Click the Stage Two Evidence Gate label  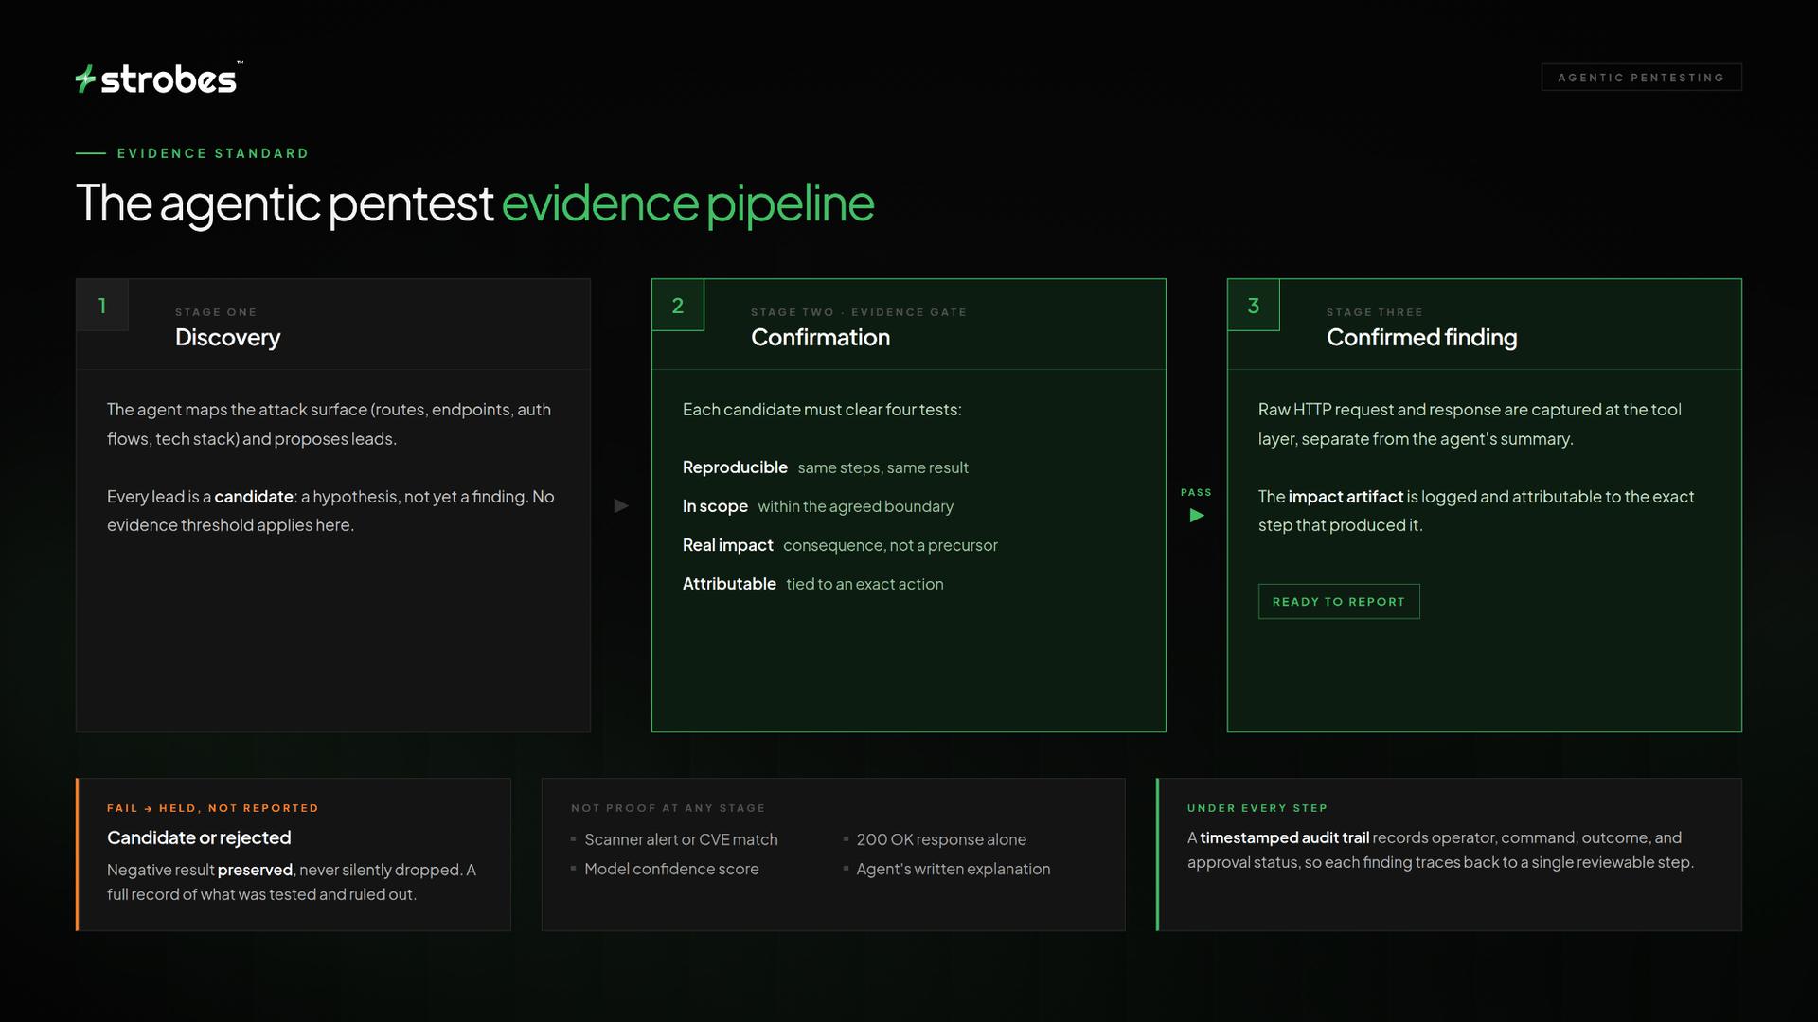859,312
